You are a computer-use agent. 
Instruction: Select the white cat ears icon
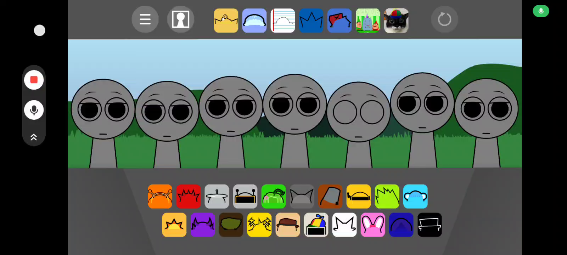point(344,225)
